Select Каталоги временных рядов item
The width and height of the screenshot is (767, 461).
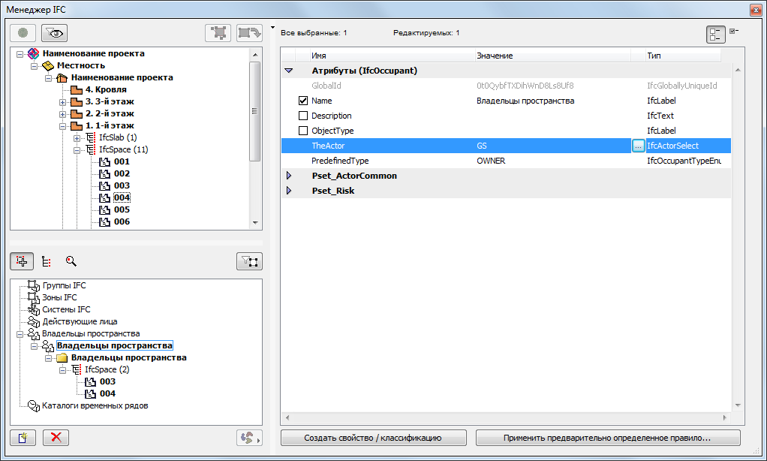point(95,405)
